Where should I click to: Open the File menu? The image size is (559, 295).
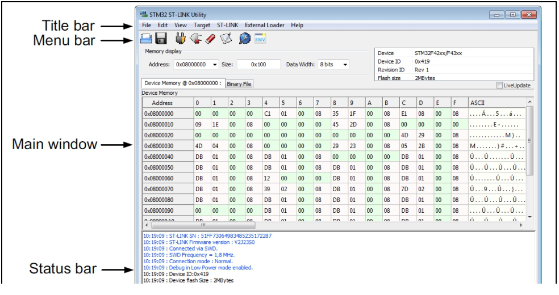click(x=147, y=25)
